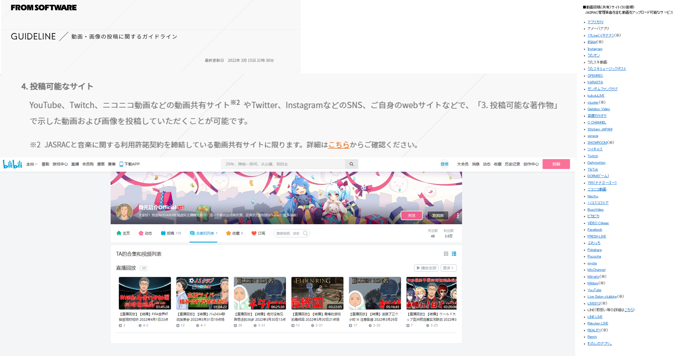Open the 动态 profile tab
Image resolution: width=682 pixels, height=356 pixels.
tap(145, 233)
